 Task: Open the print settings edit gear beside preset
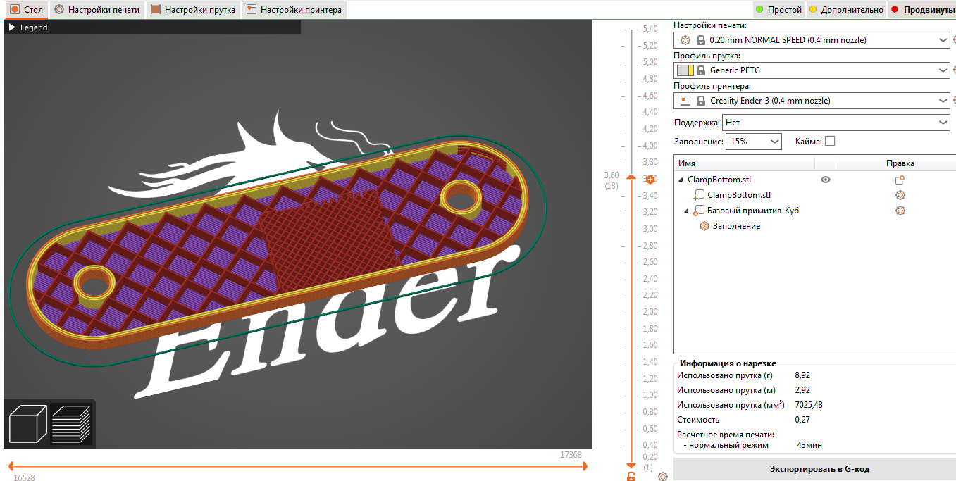tap(954, 40)
